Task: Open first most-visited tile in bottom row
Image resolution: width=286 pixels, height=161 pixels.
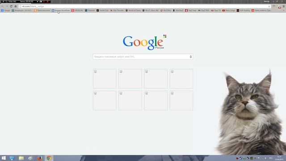Action: (x=105, y=100)
